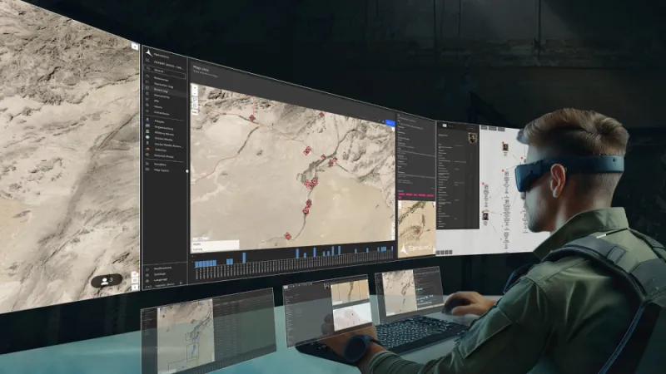Open Language at the sidebar bottom
Image resolution: width=666 pixels, height=374 pixels.
tap(161, 280)
